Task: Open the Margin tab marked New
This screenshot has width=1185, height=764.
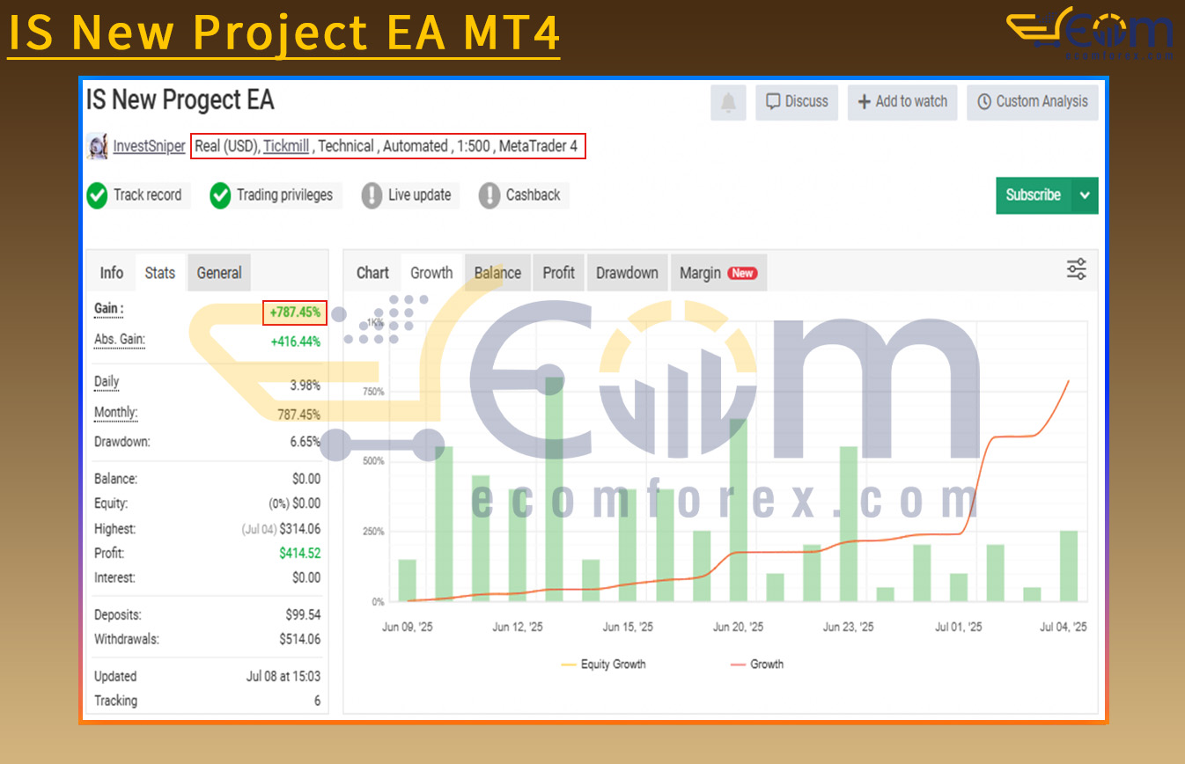Action: tap(718, 273)
